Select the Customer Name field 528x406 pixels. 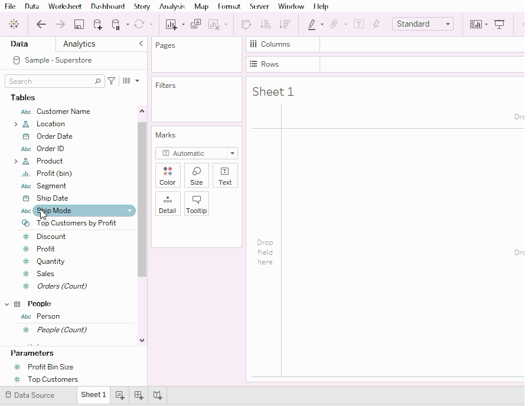(63, 112)
